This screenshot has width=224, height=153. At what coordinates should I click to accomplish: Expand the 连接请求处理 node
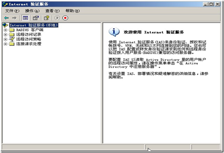click(x=5, y=44)
